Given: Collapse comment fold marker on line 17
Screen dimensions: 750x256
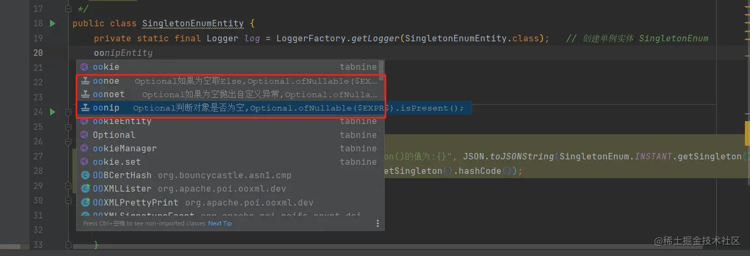Looking at the screenshot, I should click(x=68, y=9).
